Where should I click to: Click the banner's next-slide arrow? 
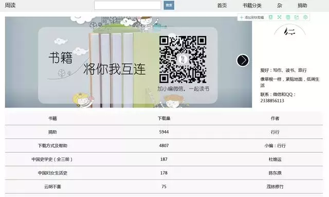pos(243,61)
